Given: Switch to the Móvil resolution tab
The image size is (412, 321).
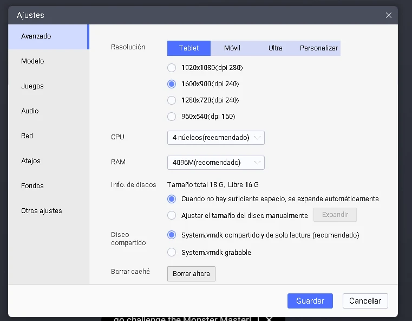Looking at the screenshot, I should (x=232, y=48).
